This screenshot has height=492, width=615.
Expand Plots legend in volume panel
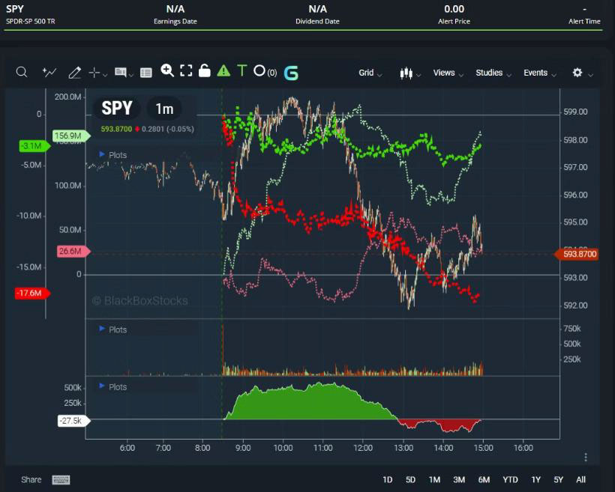pyautogui.click(x=113, y=329)
